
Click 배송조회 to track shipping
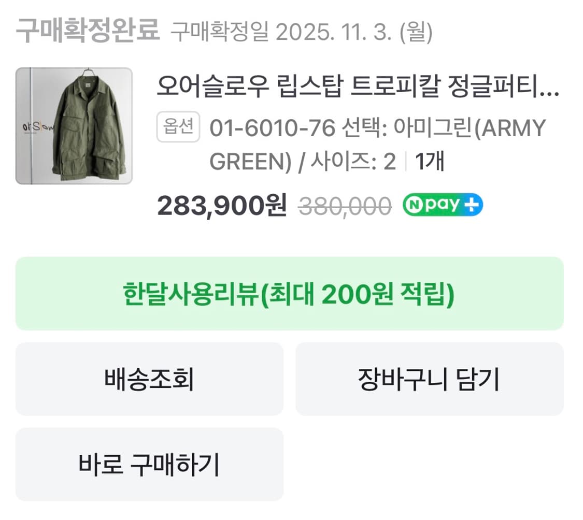pyautogui.click(x=149, y=379)
